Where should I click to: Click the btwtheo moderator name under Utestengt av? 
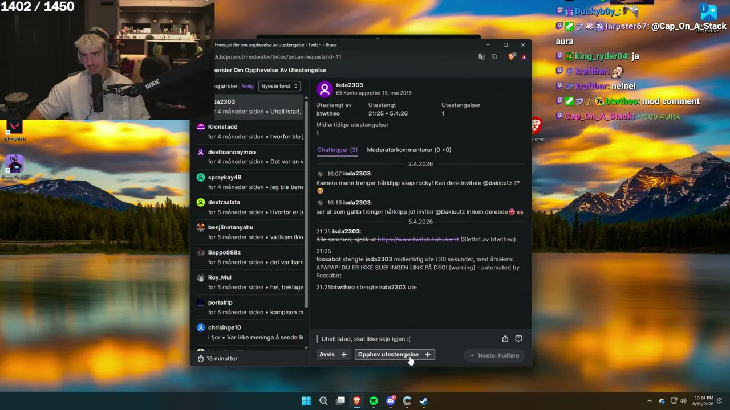pyautogui.click(x=328, y=113)
